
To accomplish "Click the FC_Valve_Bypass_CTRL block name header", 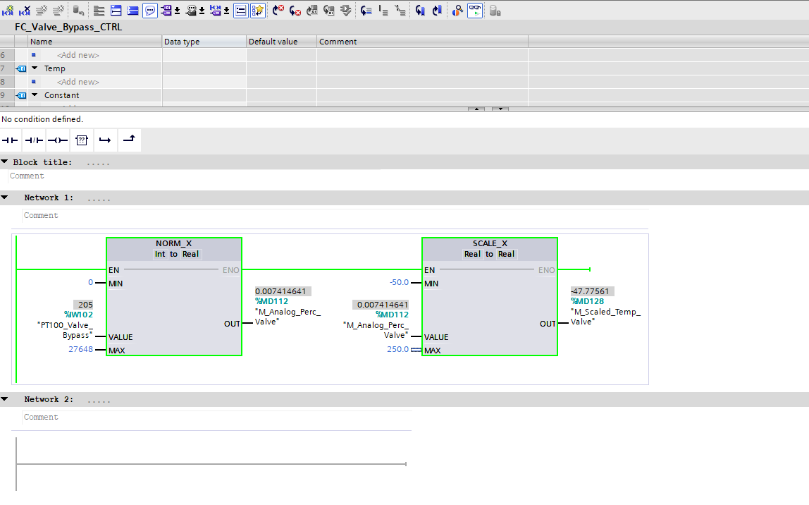I will tap(68, 27).
